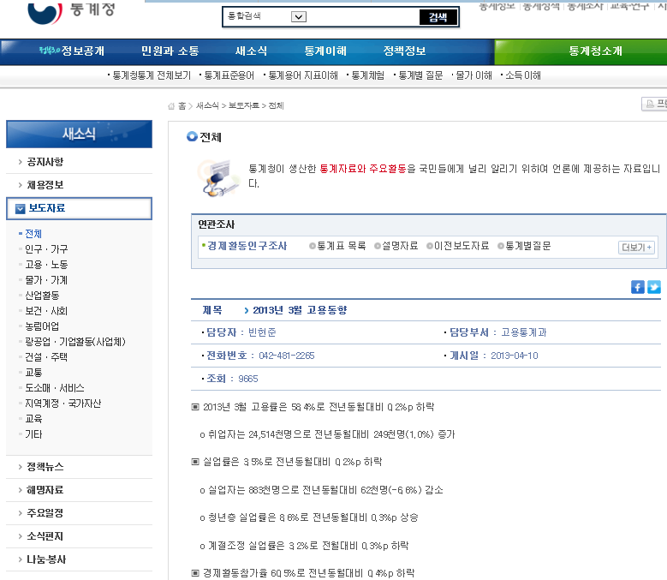Screen dimensions: 667x580
Task: Open the 통합검색 search type dropdown
Action: click(x=298, y=16)
